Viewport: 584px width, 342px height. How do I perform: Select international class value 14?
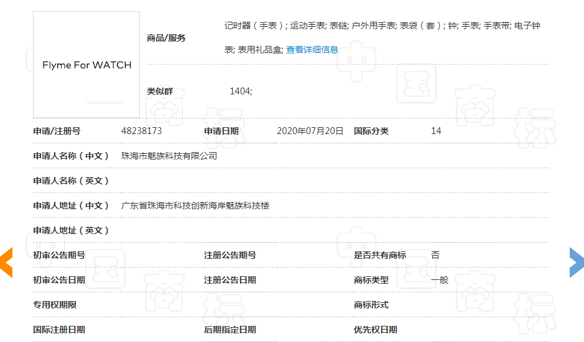click(436, 131)
